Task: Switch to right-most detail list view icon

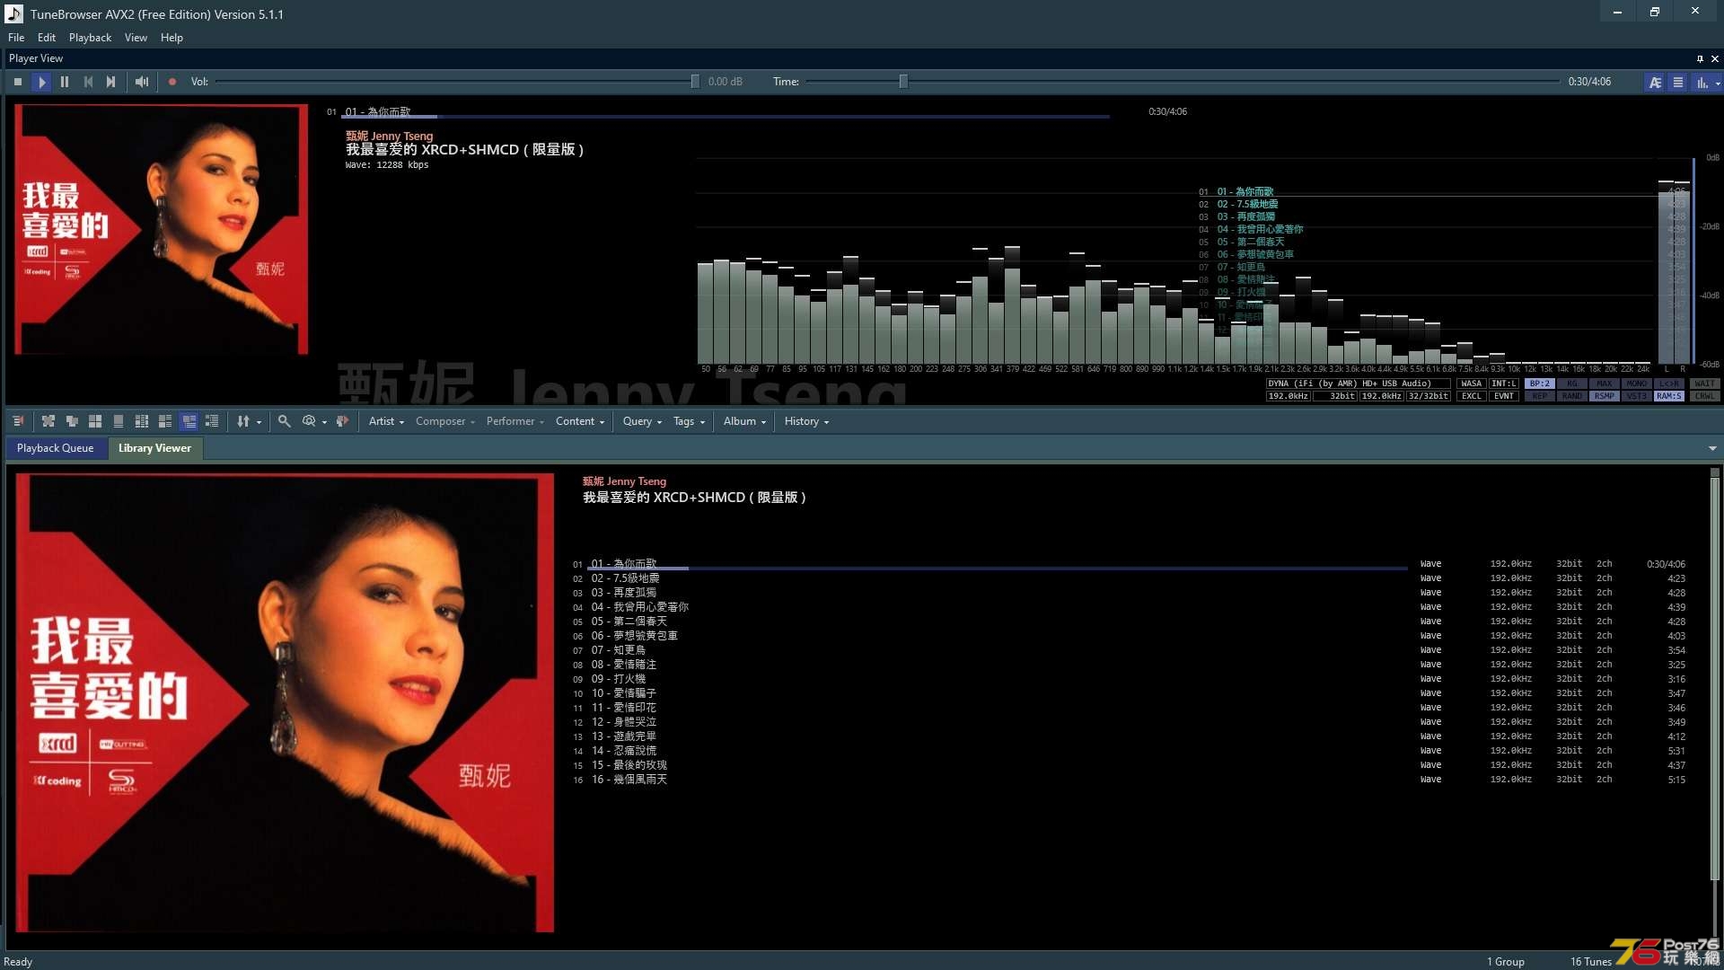Action: 212,421
